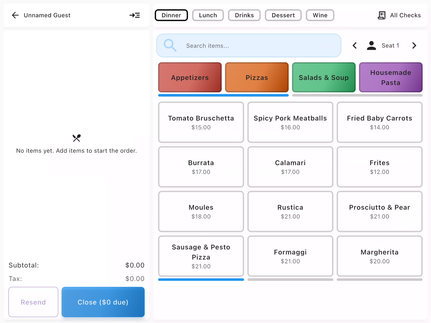Go to the previous seat with the left chevron

pos(354,45)
